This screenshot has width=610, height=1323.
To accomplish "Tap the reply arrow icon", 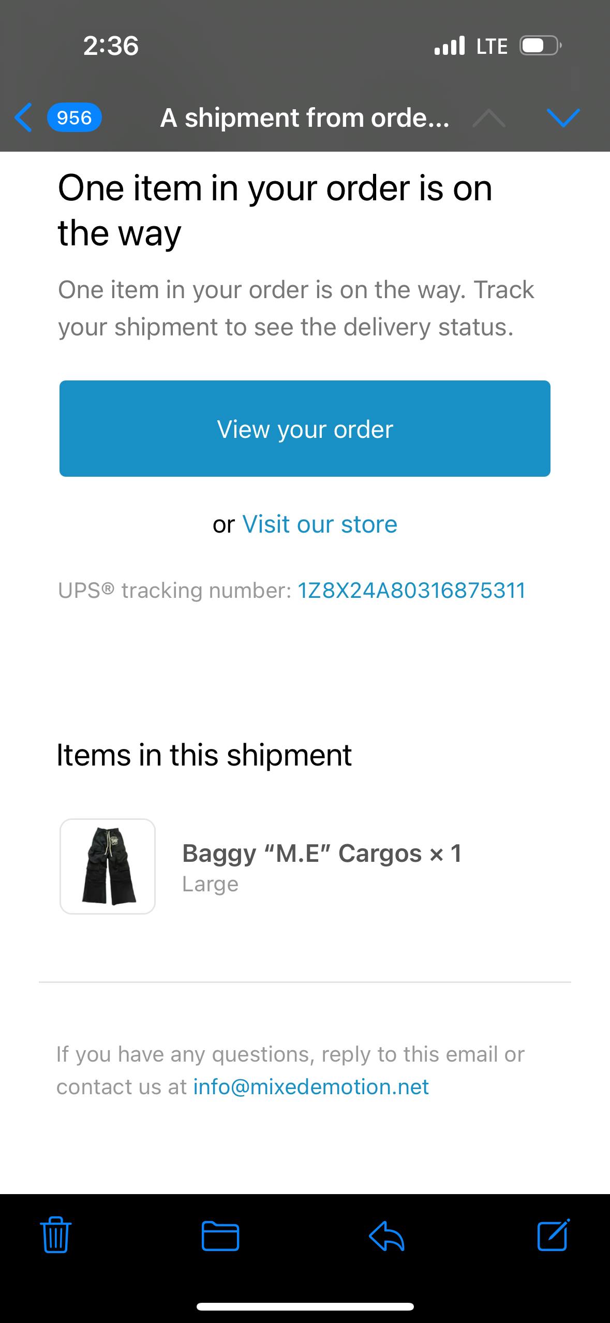I will click(386, 1236).
